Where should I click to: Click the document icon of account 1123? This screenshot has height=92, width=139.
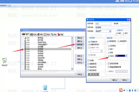point(25,51)
